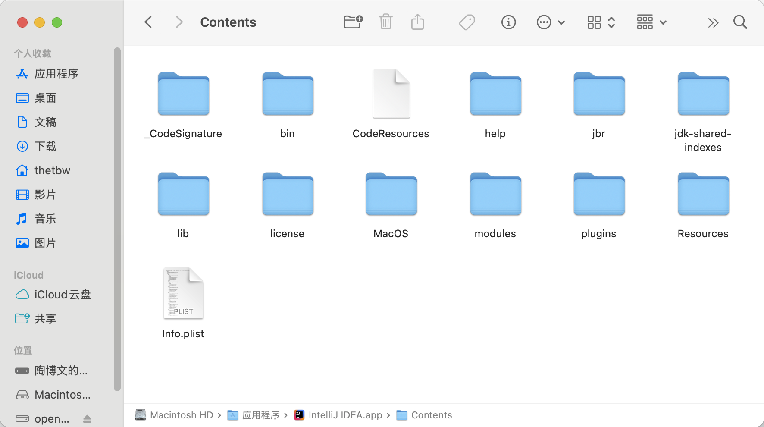764x427 pixels.
Task: Go back with the left chevron
Action: pos(148,22)
